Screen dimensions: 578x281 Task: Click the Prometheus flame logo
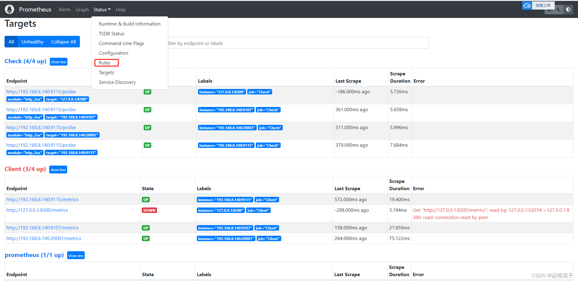9,9
